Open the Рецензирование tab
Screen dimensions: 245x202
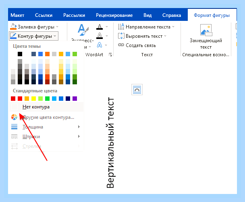pos(114,15)
